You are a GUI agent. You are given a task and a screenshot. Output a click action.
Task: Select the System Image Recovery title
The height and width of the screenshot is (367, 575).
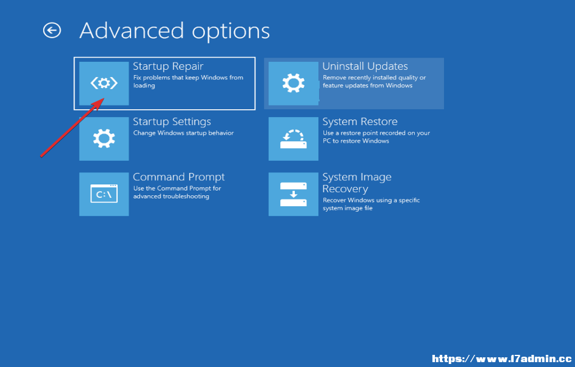coord(357,183)
